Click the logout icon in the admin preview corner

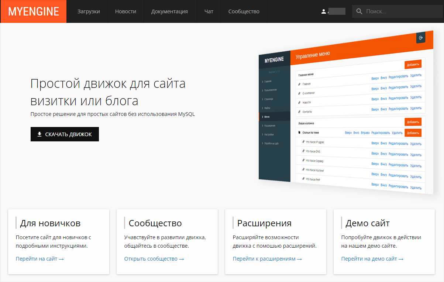pyautogui.click(x=421, y=38)
